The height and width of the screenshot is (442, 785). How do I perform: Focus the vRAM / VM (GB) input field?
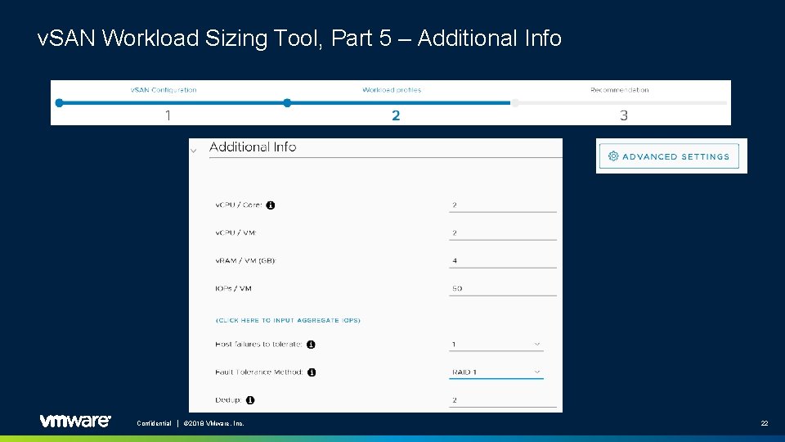coord(503,260)
